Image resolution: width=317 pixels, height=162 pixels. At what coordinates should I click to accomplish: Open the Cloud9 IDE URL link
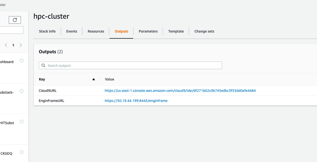click(180, 91)
